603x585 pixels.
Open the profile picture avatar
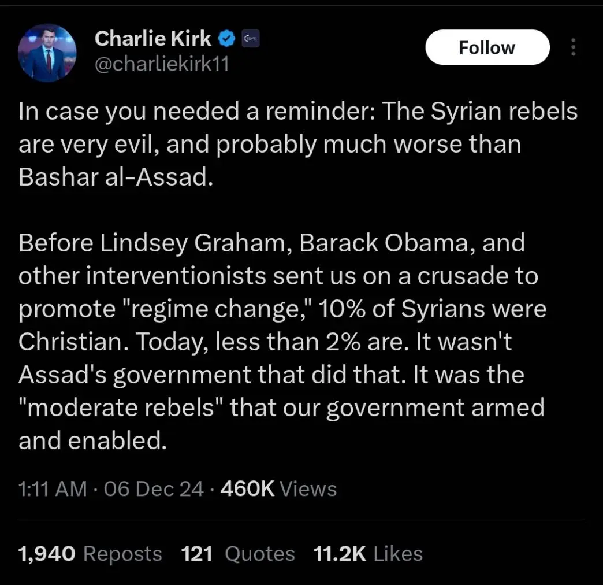pos(47,53)
